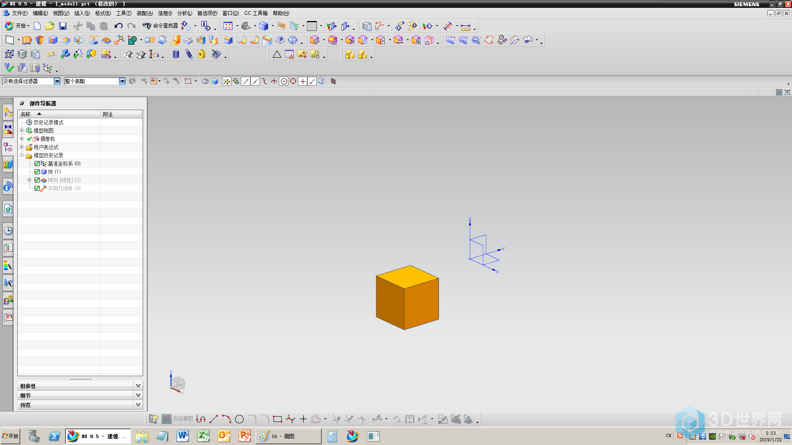Open the 首选项 menu
Viewport: 792px width, 445px height.
pos(207,13)
